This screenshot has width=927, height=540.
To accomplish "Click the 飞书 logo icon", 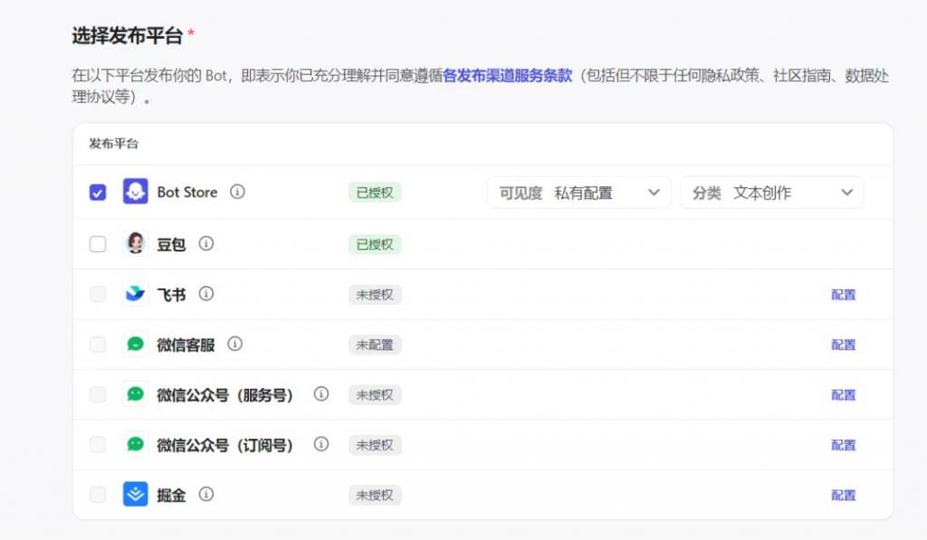I will (x=136, y=294).
